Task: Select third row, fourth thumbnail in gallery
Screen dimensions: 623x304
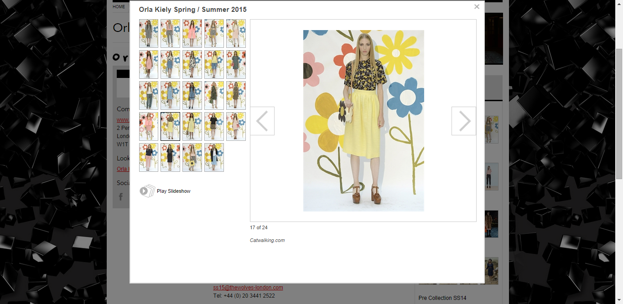Action: [214, 95]
